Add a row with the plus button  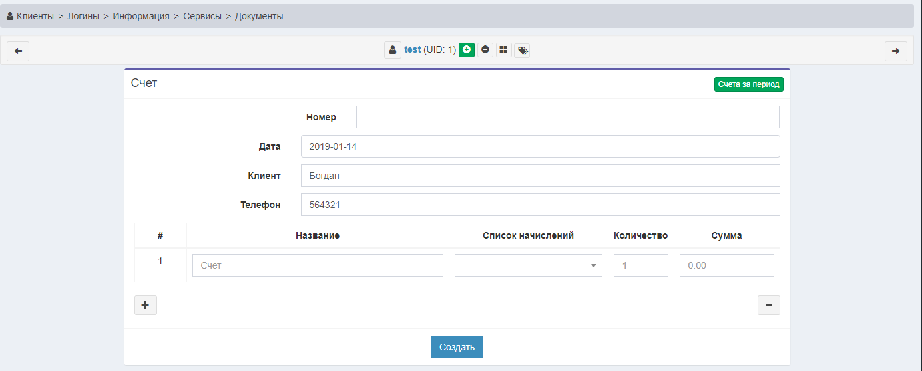(x=146, y=305)
